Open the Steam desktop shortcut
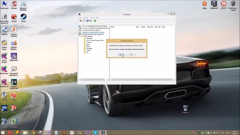 23,18
